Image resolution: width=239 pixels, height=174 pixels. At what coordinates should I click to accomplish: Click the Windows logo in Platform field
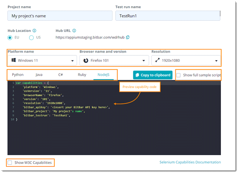[13, 61]
